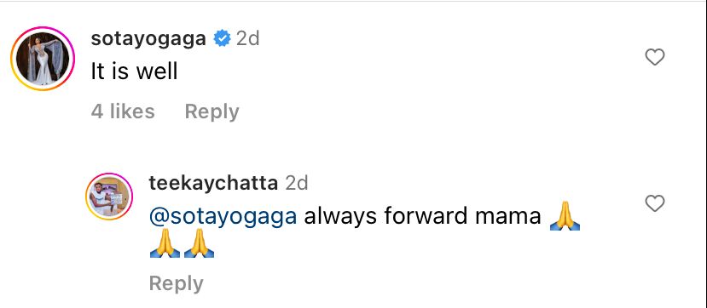Like sotayogaga's "It is well" comment

655,57
